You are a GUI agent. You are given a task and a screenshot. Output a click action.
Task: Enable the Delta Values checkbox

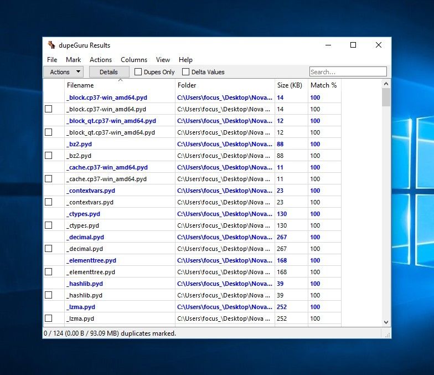pos(186,72)
